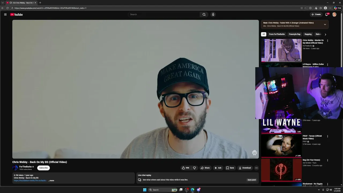Open the Windows Start menu

(145, 190)
